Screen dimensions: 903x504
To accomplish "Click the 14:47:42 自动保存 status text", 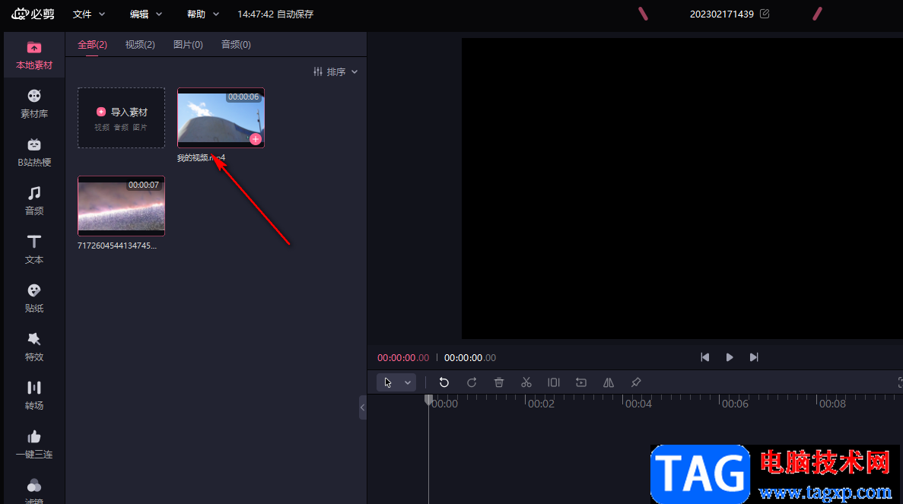I will point(275,14).
